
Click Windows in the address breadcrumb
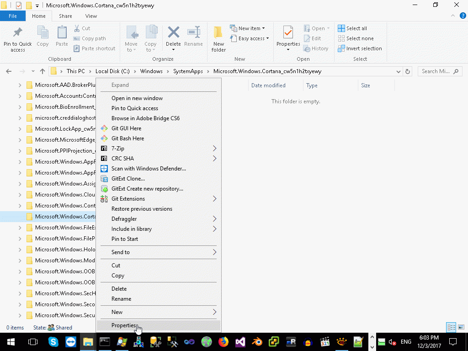tap(151, 71)
